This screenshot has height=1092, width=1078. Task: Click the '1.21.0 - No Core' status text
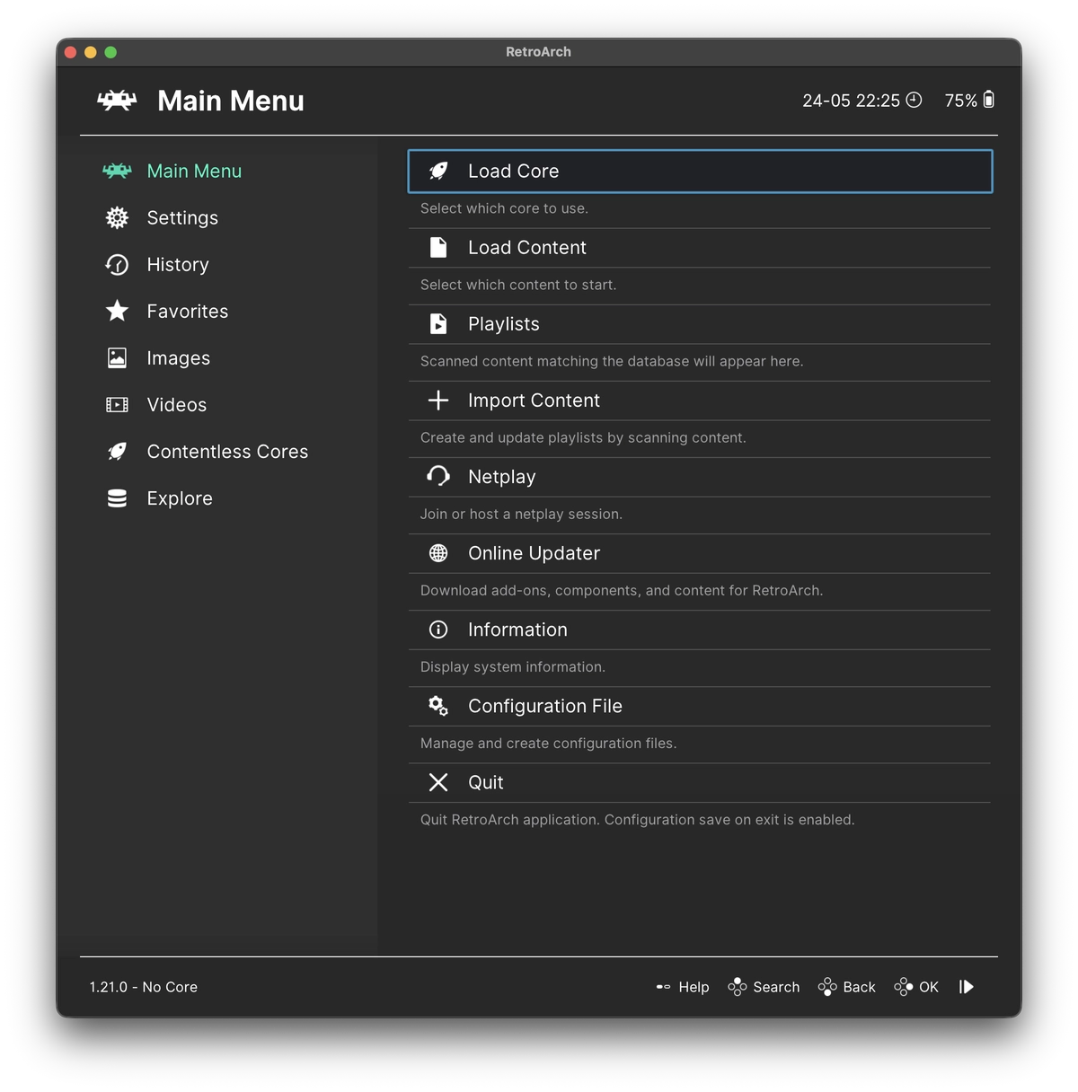[x=144, y=987]
